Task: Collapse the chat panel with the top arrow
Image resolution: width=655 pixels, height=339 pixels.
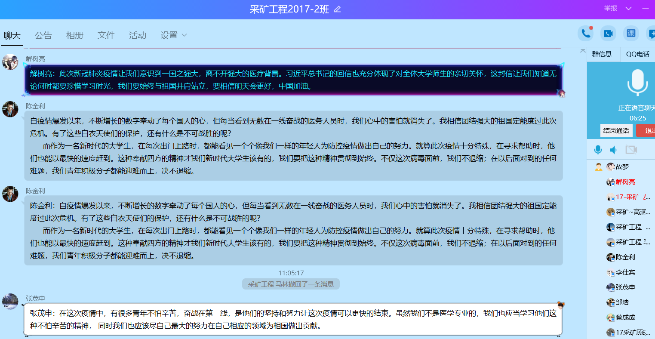Action: tap(583, 51)
